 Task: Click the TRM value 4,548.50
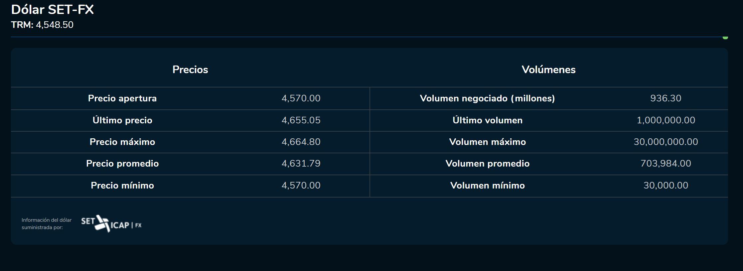(x=55, y=25)
